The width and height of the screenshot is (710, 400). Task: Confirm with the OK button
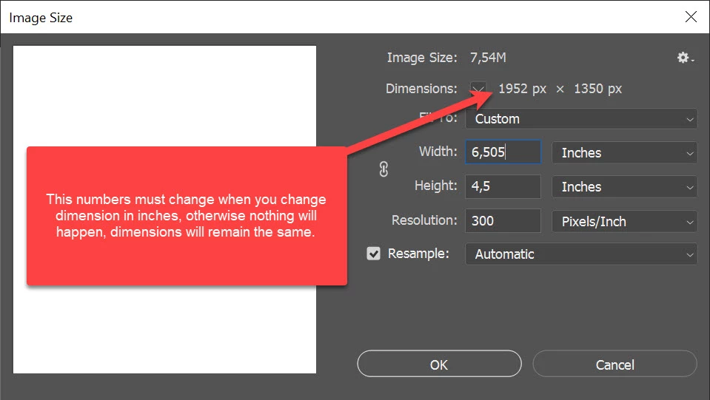pyautogui.click(x=439, y=364)
